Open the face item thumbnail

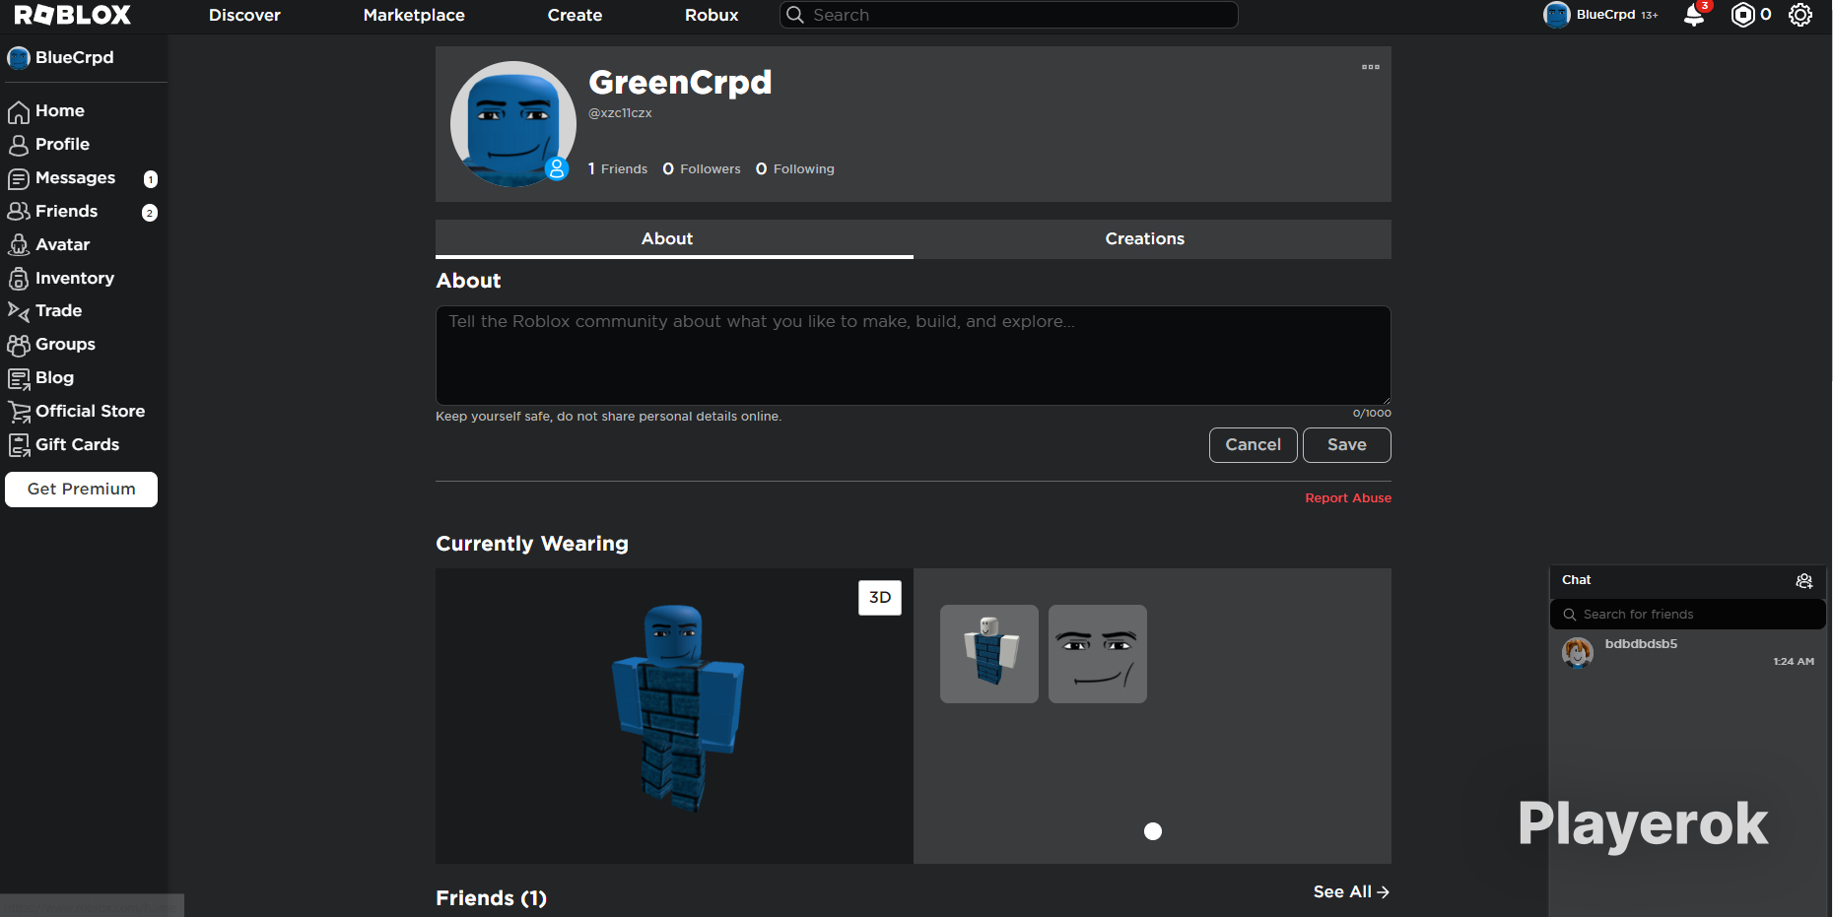click(1098, 654)
